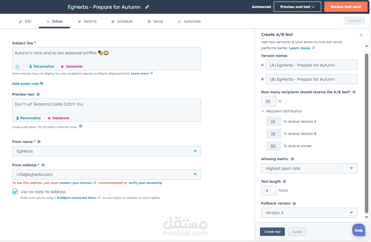Click the '% receive winner' value box

pyautogui.click(x=273, y=146)
